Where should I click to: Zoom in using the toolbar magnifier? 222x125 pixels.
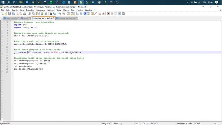[60, 14]
